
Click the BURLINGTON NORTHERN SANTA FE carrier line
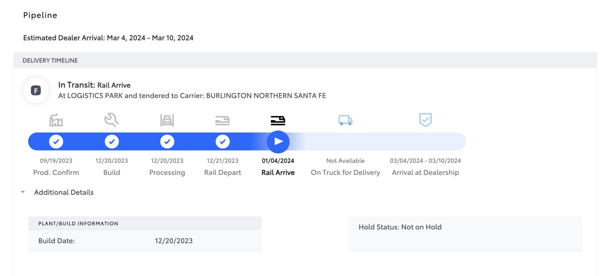tap(192, 96)
